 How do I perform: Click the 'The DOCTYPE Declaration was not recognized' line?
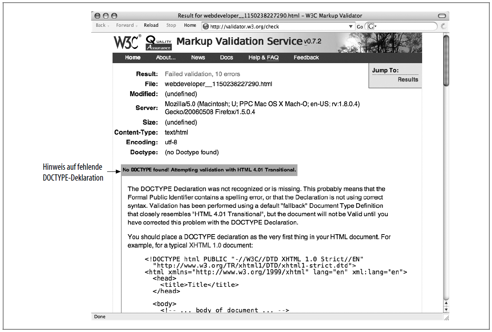tap(256, 189)
